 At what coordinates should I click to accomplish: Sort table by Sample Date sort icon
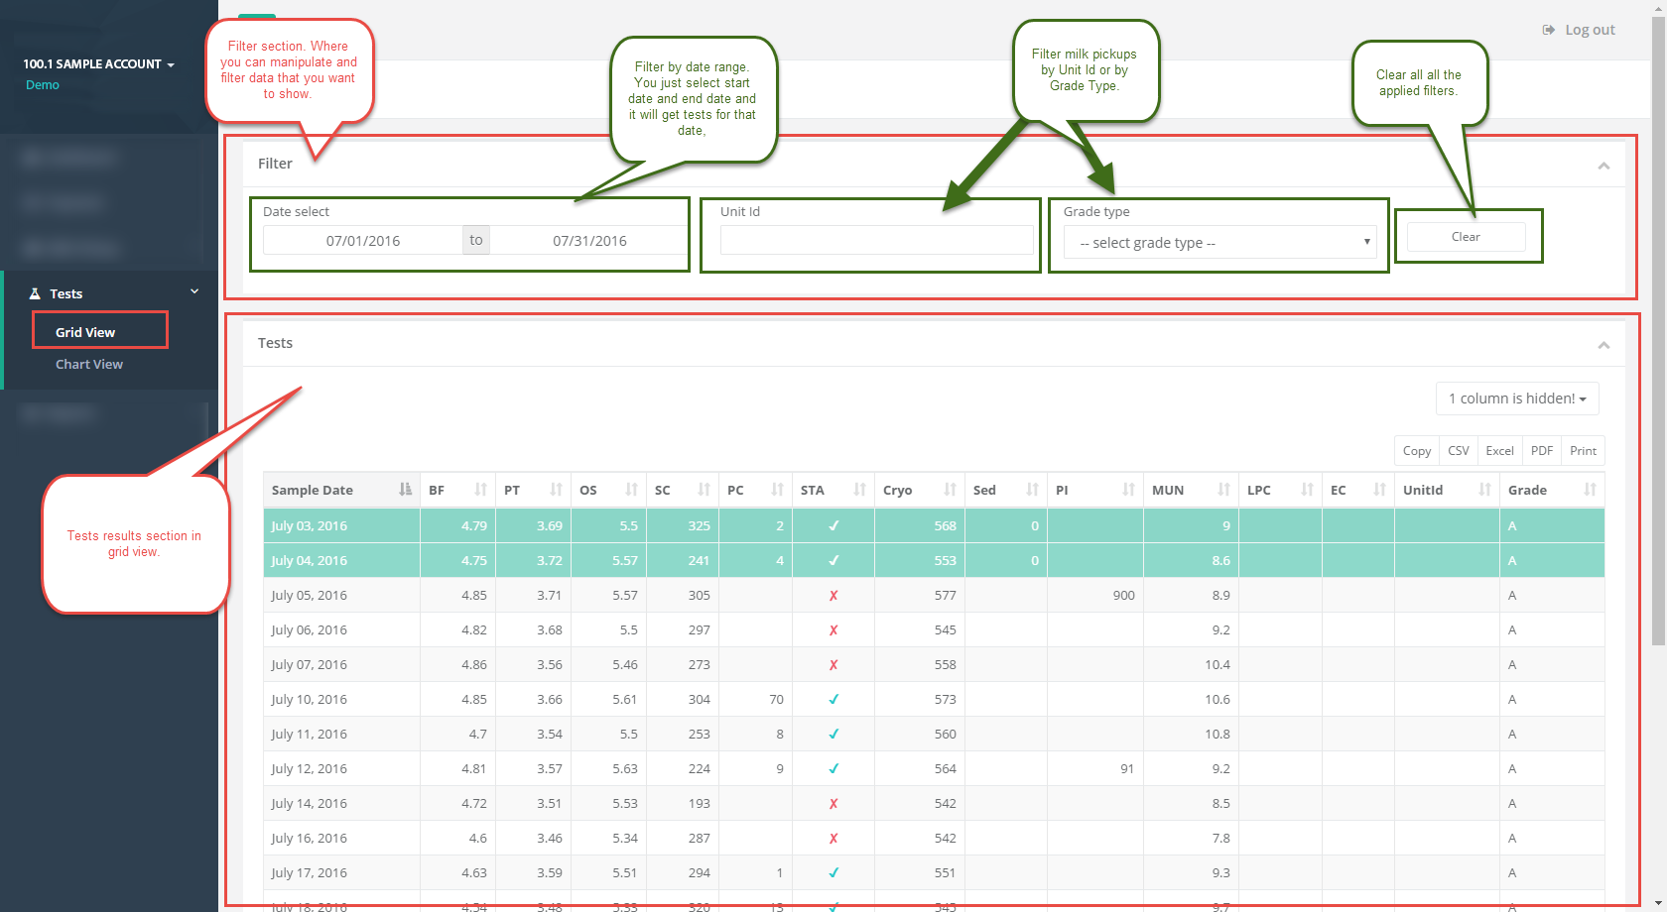click(405, 490)
